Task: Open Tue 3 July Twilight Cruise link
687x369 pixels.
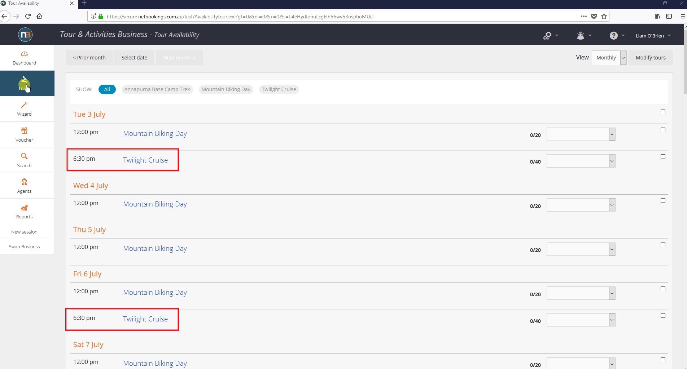Action: (x=145, y=160)
